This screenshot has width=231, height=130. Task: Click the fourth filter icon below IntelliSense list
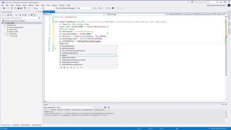[x=71, y=68]
